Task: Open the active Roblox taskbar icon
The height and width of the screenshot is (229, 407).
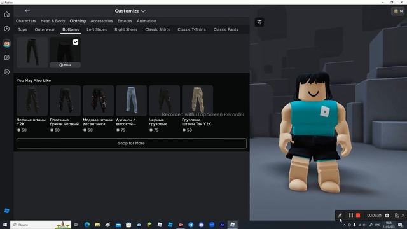Action: click(232, 225)
